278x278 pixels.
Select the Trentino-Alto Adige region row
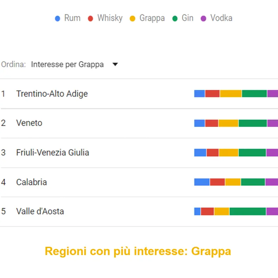point(52,94)
